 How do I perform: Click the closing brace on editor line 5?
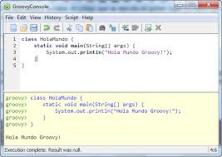pos(23,66)
